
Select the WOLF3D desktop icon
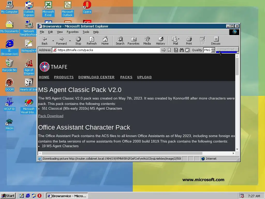pyautogui.click(x=10, y=104)
